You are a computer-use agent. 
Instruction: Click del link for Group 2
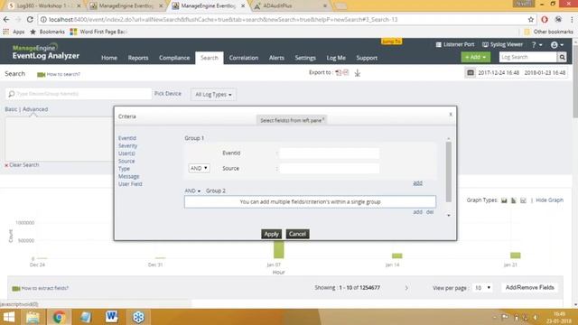click(x=430, y=212)
